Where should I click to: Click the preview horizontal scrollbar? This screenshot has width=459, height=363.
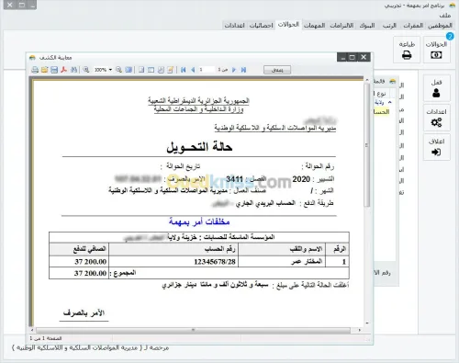[193, 330]
